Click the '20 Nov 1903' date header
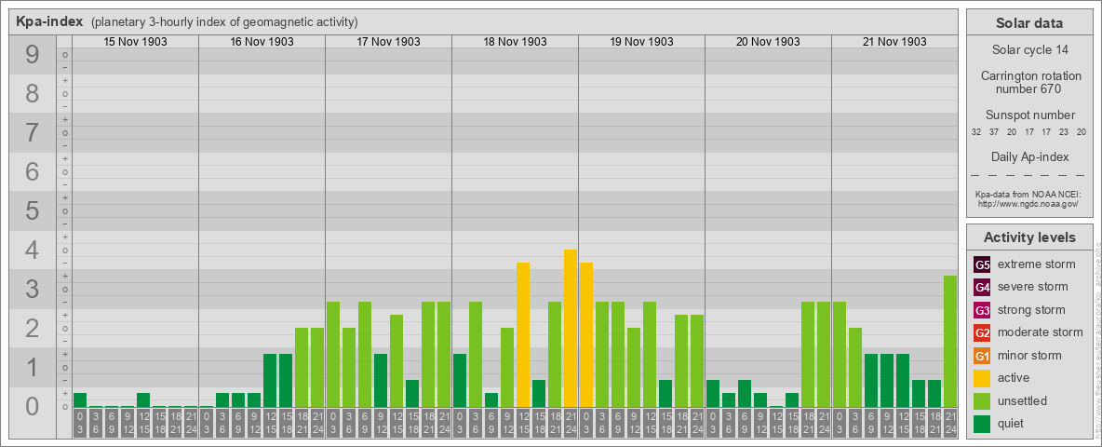 click(x=768, y=42)
